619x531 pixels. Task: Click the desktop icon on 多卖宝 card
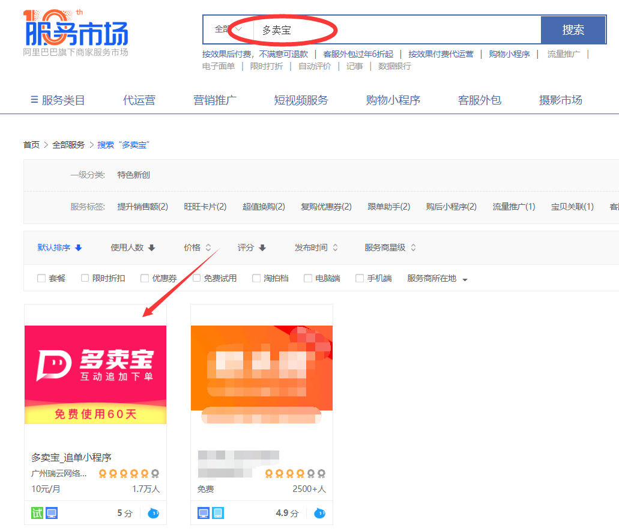point(52,513)
